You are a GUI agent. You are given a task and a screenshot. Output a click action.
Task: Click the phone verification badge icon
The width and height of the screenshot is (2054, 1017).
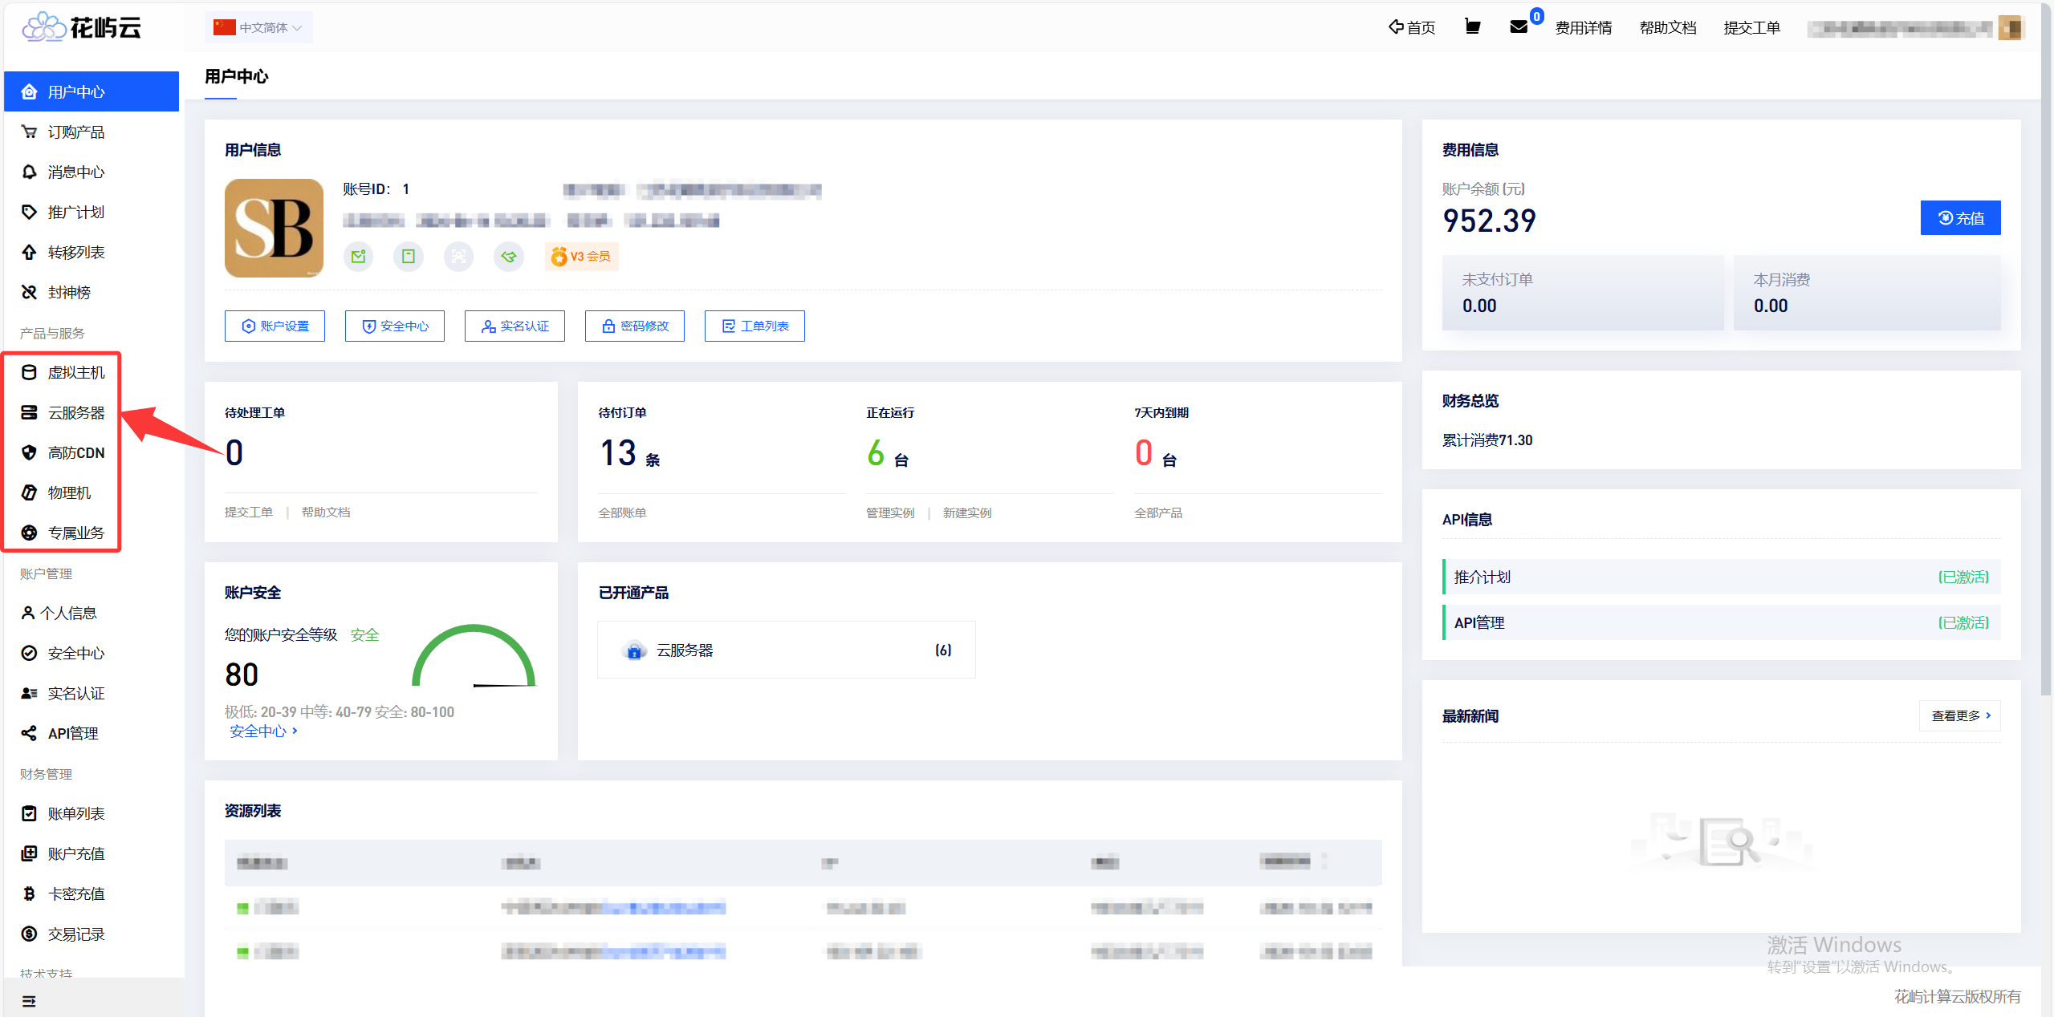tap(408, 257)
